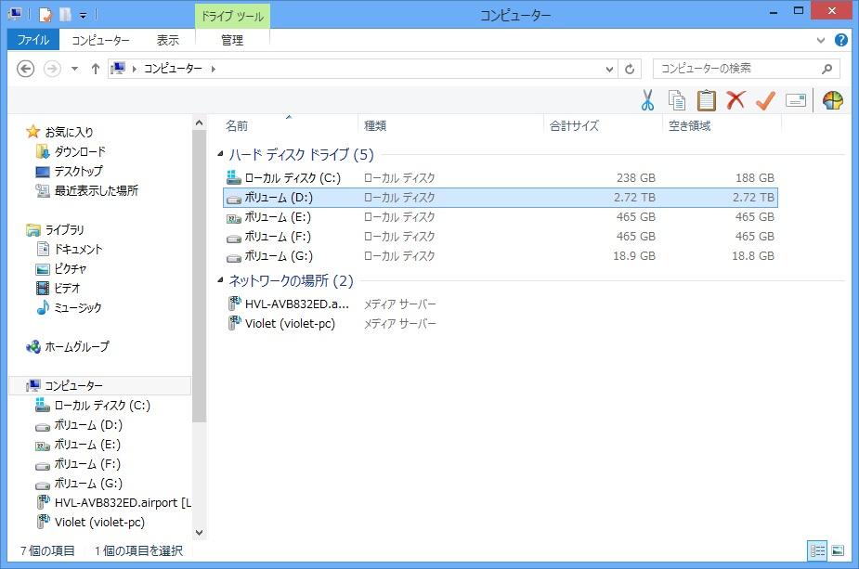
Task: Select コンピューター node in sidebar
Action: (99, 385)
